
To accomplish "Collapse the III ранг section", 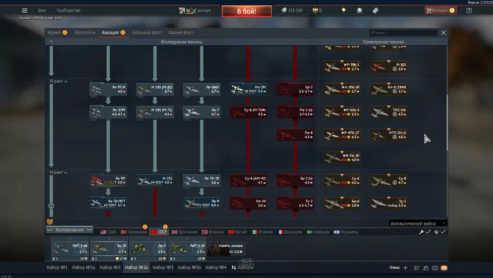I will coord(58,81).
